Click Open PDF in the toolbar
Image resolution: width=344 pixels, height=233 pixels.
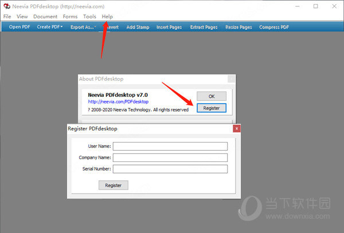point(19,27)
